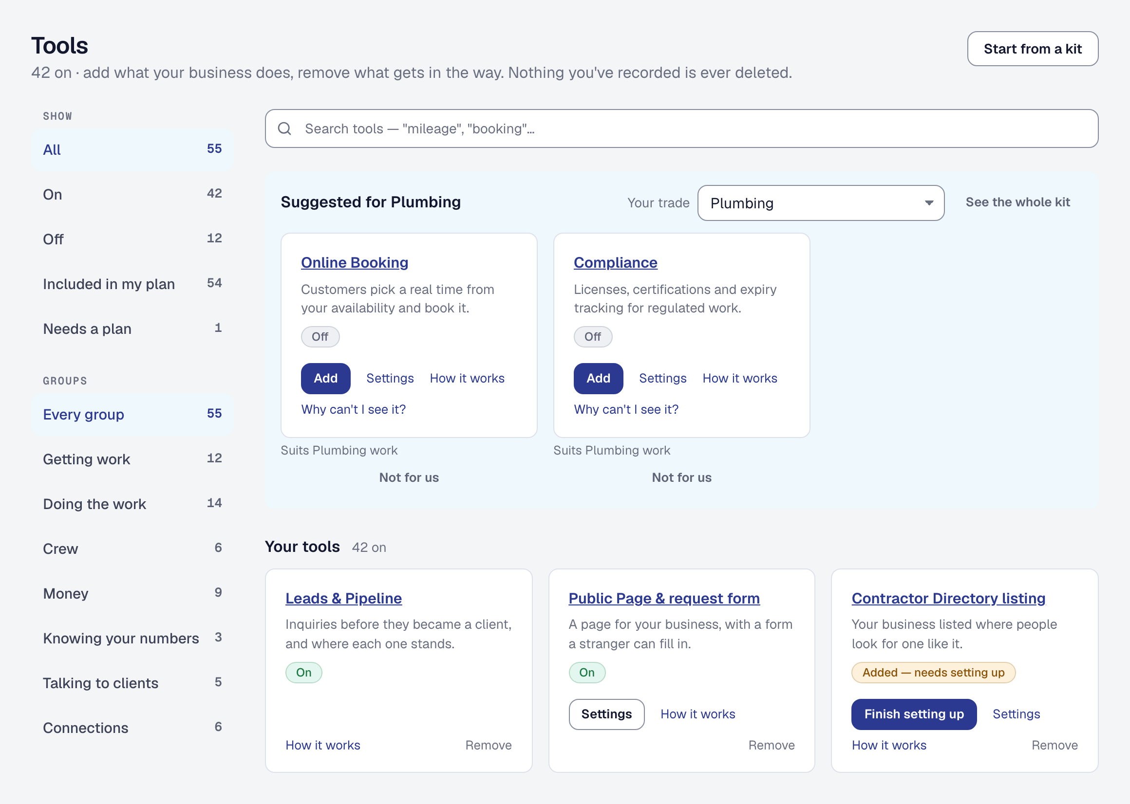Select the Off filter

[x=132, y=239]
